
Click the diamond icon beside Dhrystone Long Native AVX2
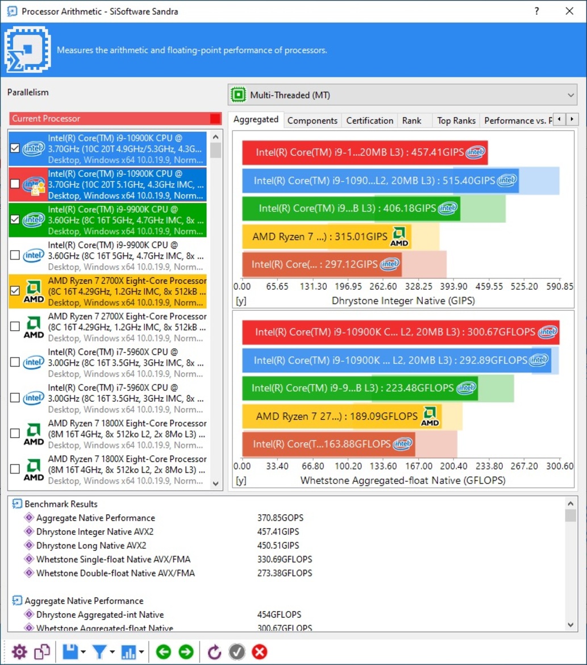tap(29, 545)
